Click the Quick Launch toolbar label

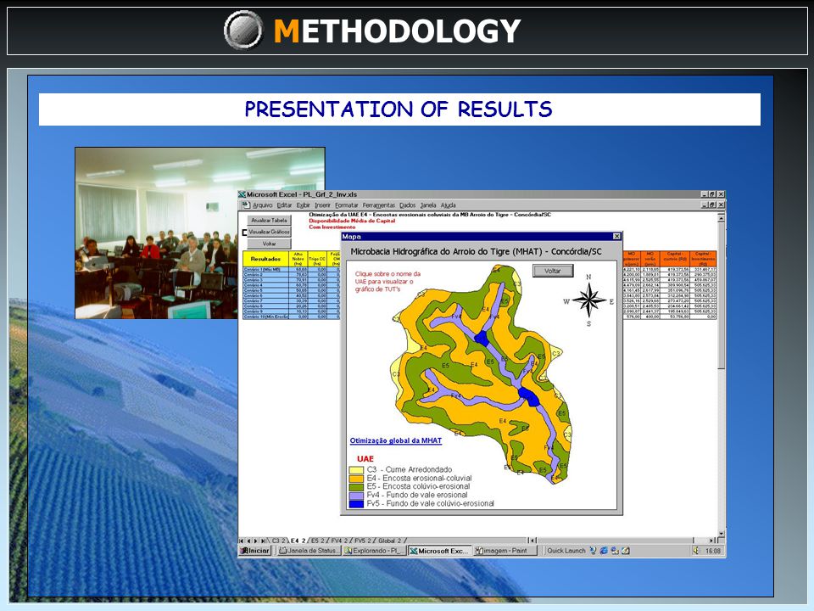point(566,551)
